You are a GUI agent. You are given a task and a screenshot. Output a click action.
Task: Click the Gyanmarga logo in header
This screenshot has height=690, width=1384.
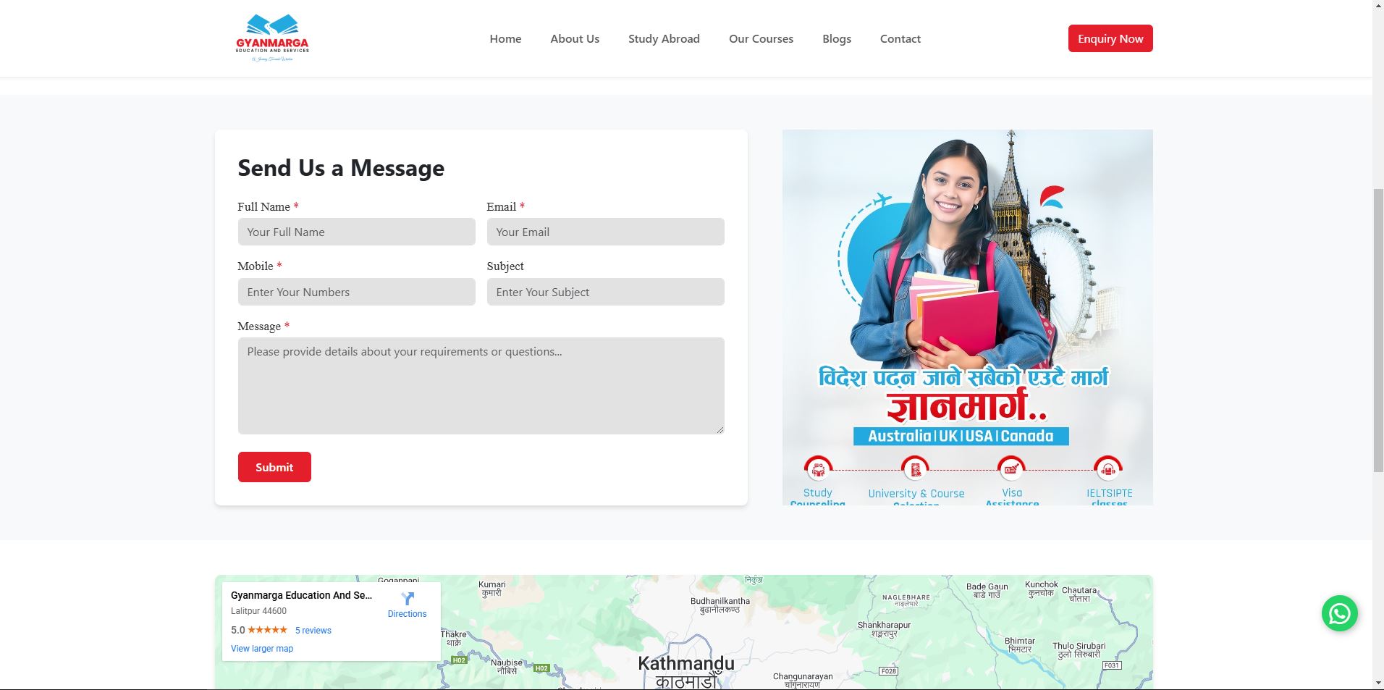(272, 38)
